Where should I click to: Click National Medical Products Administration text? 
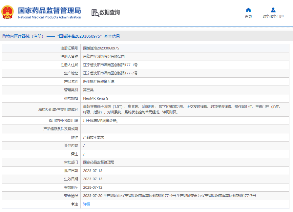tap(50, 17)
